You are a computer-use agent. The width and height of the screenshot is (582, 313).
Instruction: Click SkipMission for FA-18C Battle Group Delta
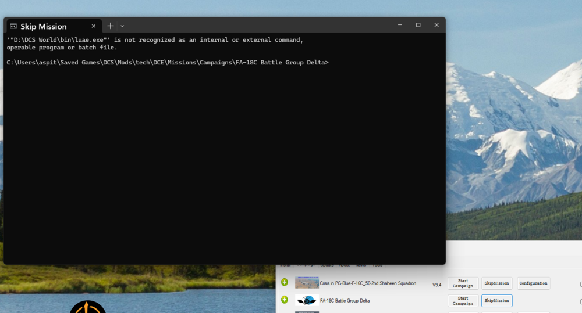496,301
